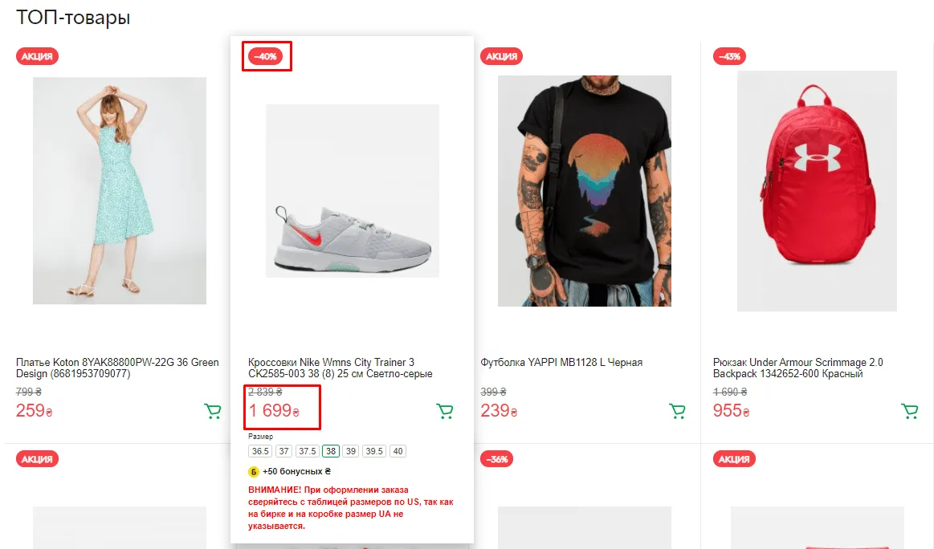This screenshot has height=549, width=934.
Task: Click the yellow bonus coin icon
Action: point(254,472)
